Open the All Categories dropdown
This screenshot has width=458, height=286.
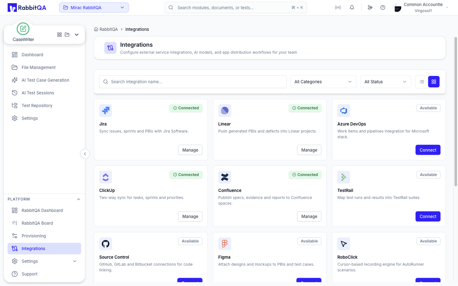(x=323, y=82)
